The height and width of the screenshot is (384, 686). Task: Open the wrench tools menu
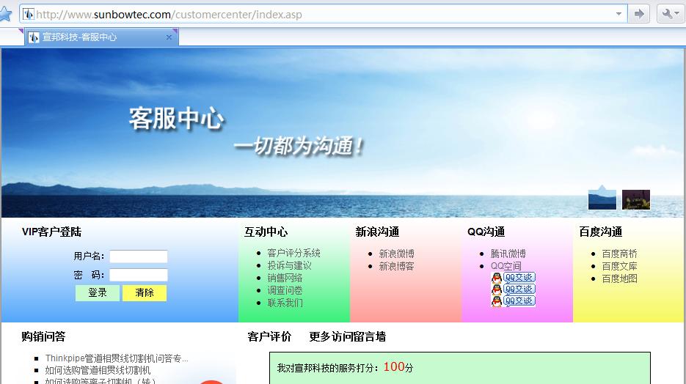[x=671, y=14]
